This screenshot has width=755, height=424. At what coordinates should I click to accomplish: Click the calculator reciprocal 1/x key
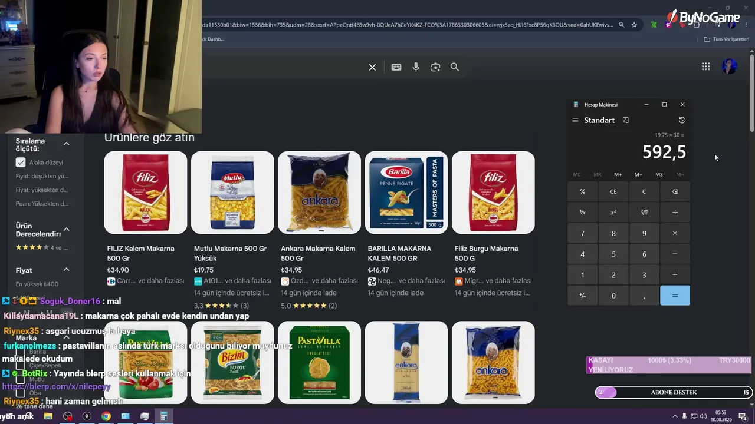583,212
